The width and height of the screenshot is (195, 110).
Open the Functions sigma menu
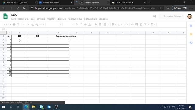tap(152, 24)
